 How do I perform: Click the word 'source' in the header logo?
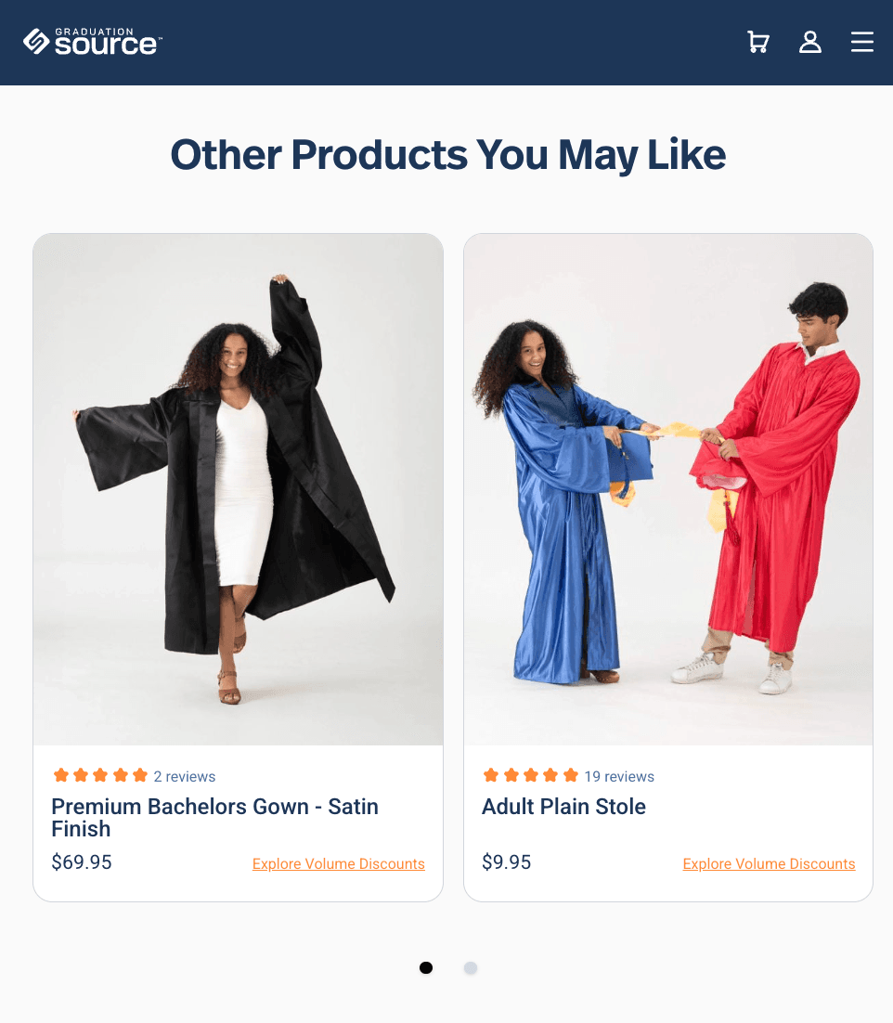106,45
